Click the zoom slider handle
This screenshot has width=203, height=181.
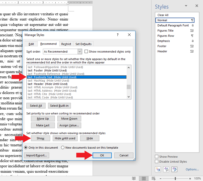[175, 178]
